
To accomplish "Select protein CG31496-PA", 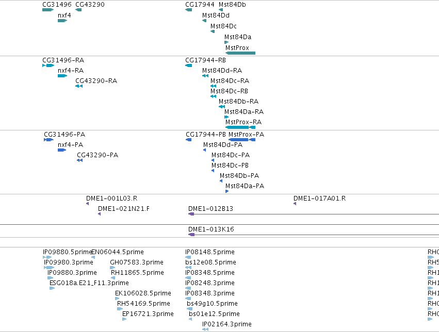I will pos(64,135).
